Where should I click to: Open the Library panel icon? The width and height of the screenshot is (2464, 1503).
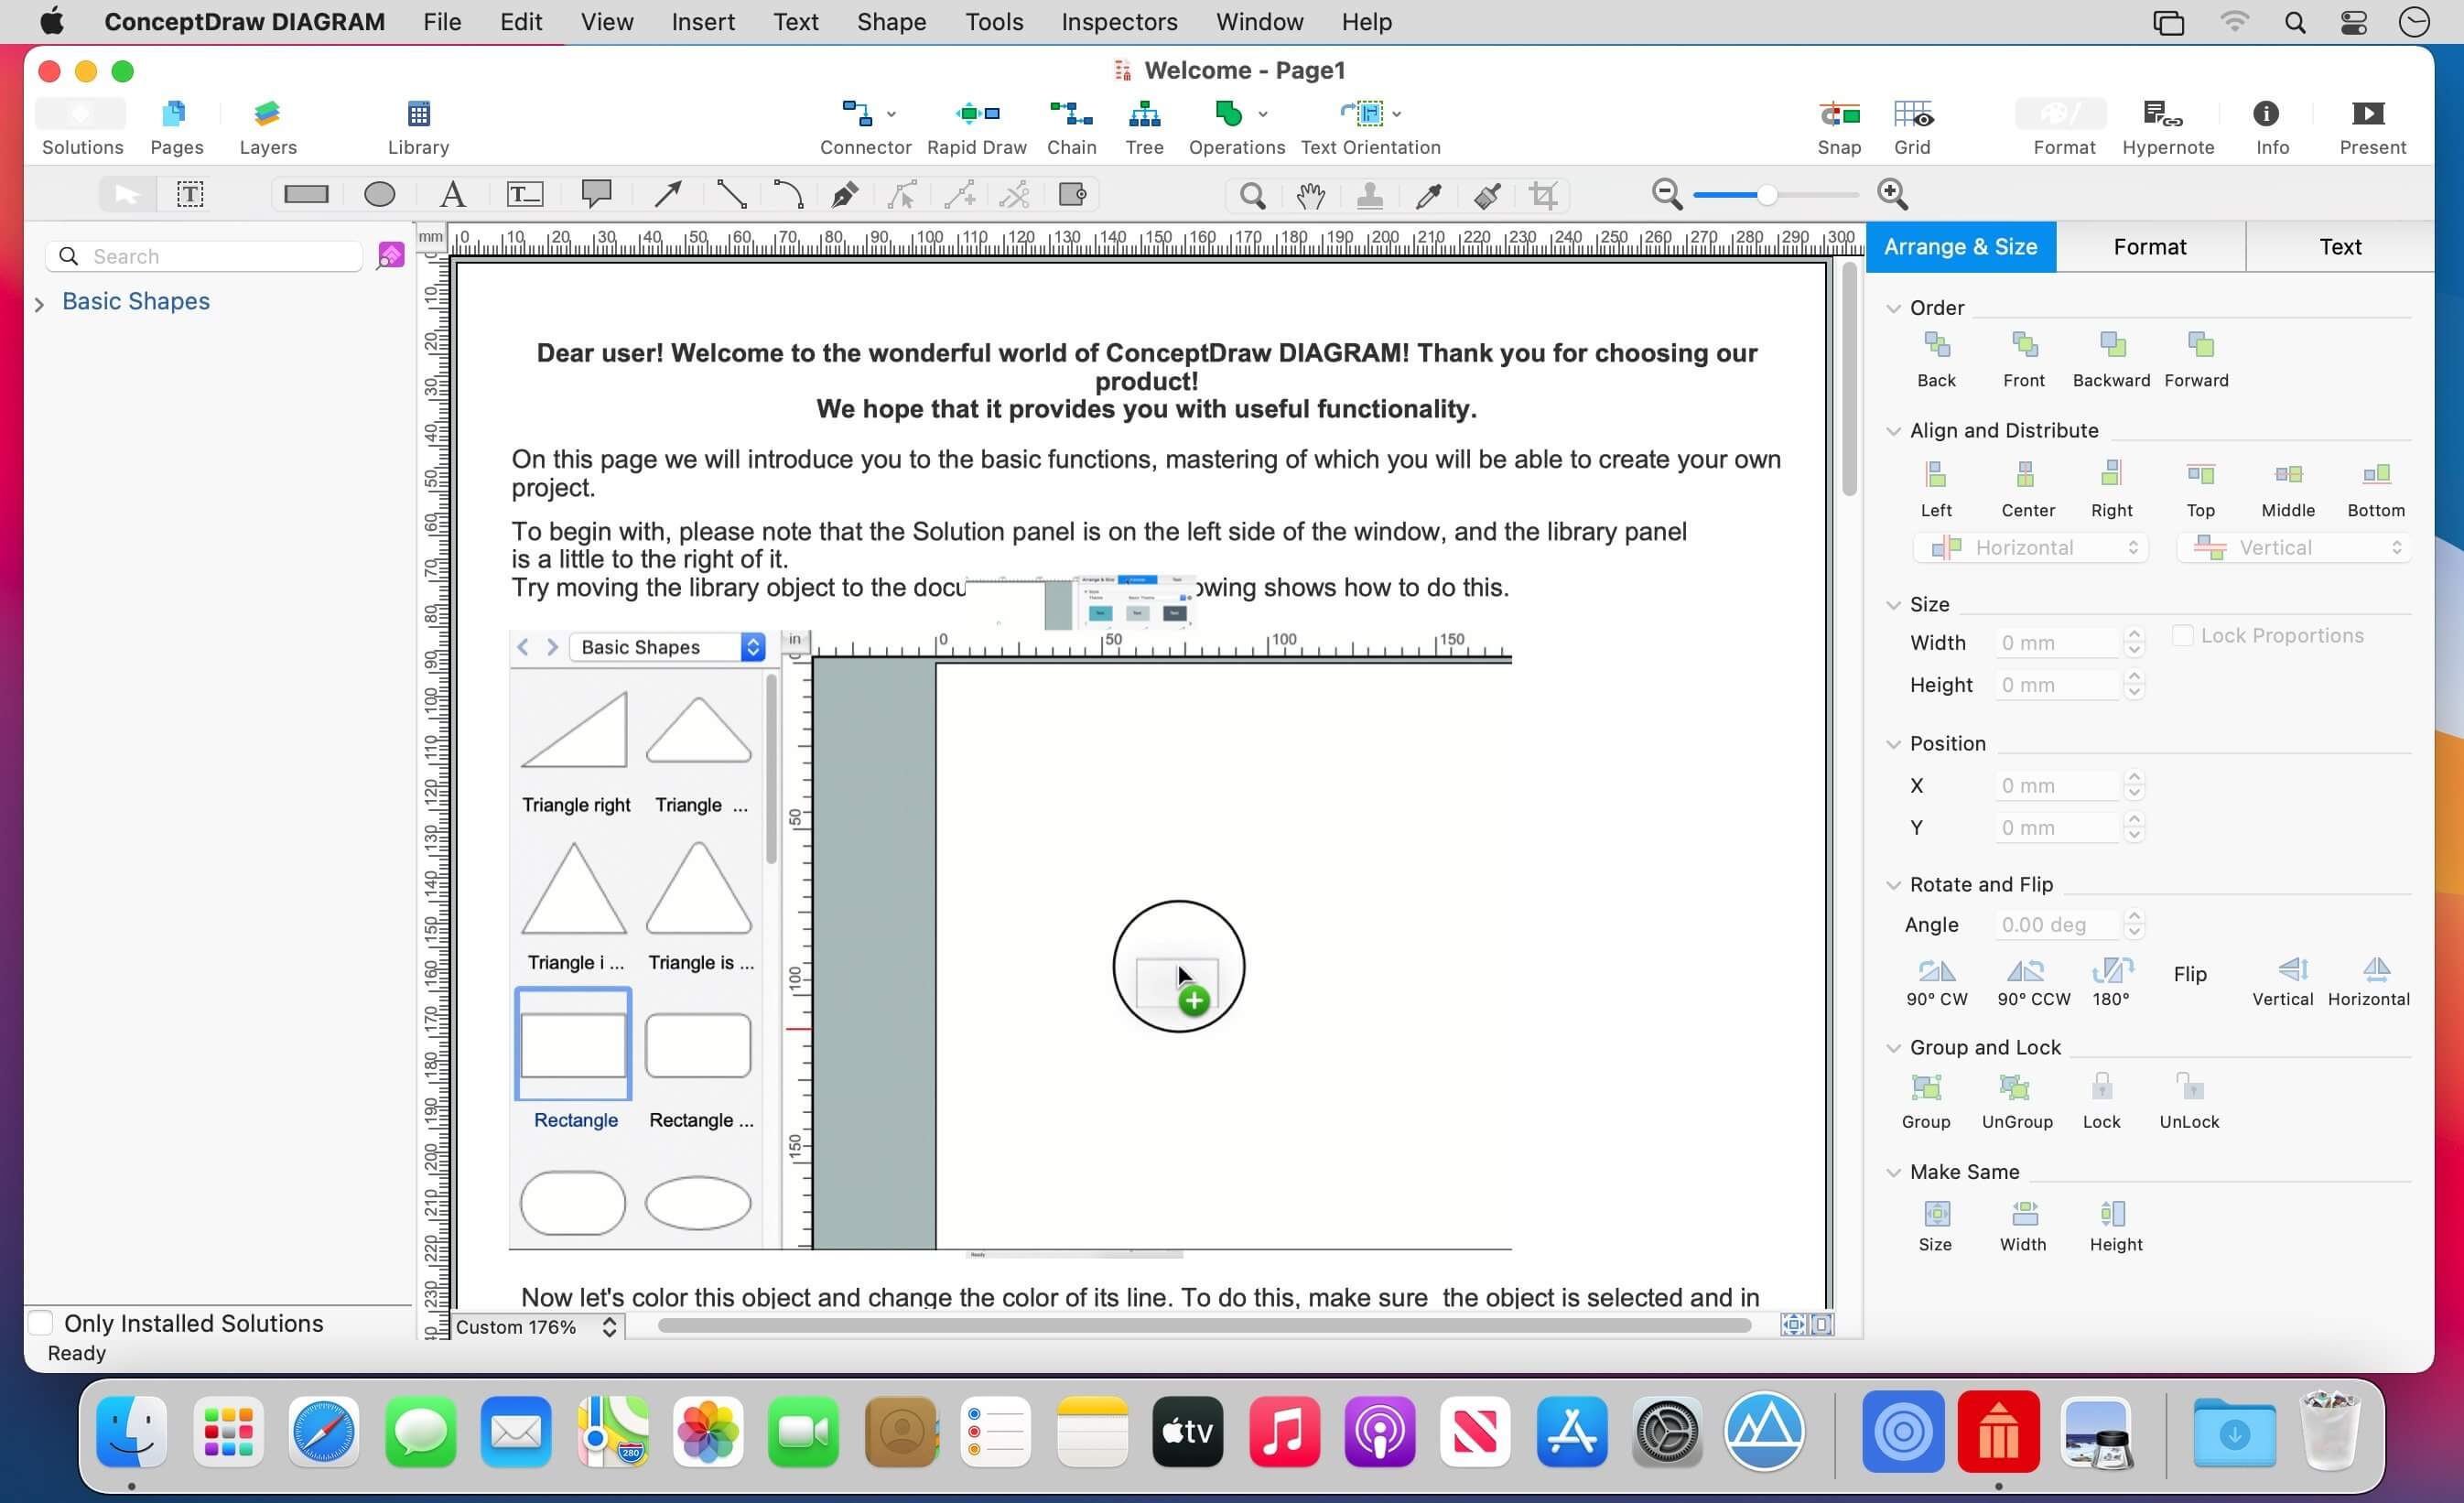(x=418, y=114)
